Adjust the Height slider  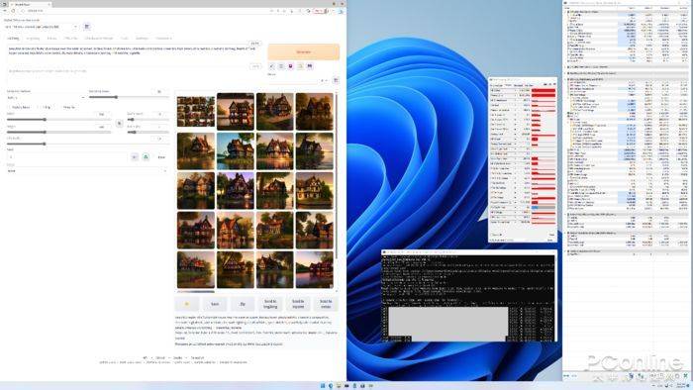58,132
